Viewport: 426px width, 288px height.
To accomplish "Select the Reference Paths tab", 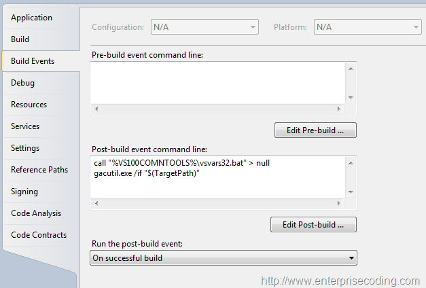I will (x=41, y=170).
